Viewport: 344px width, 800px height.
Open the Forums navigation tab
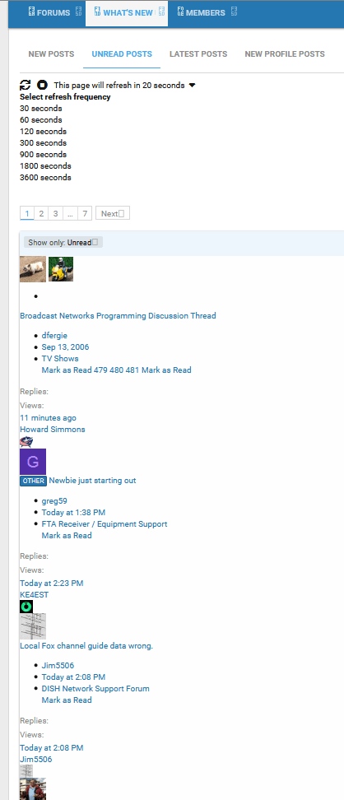coord(49,12)
